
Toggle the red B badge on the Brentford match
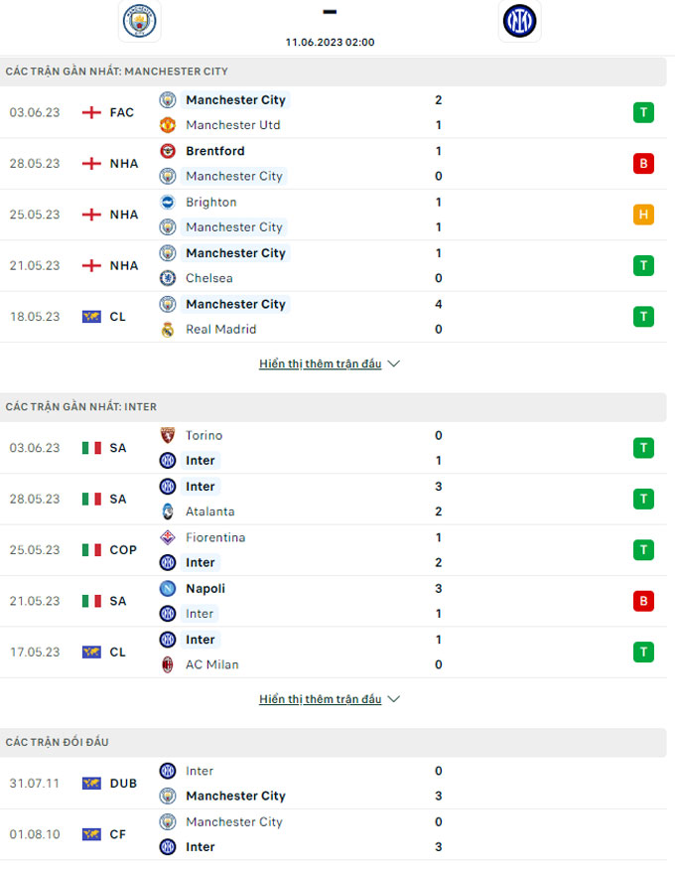click(x=643, y=163)
